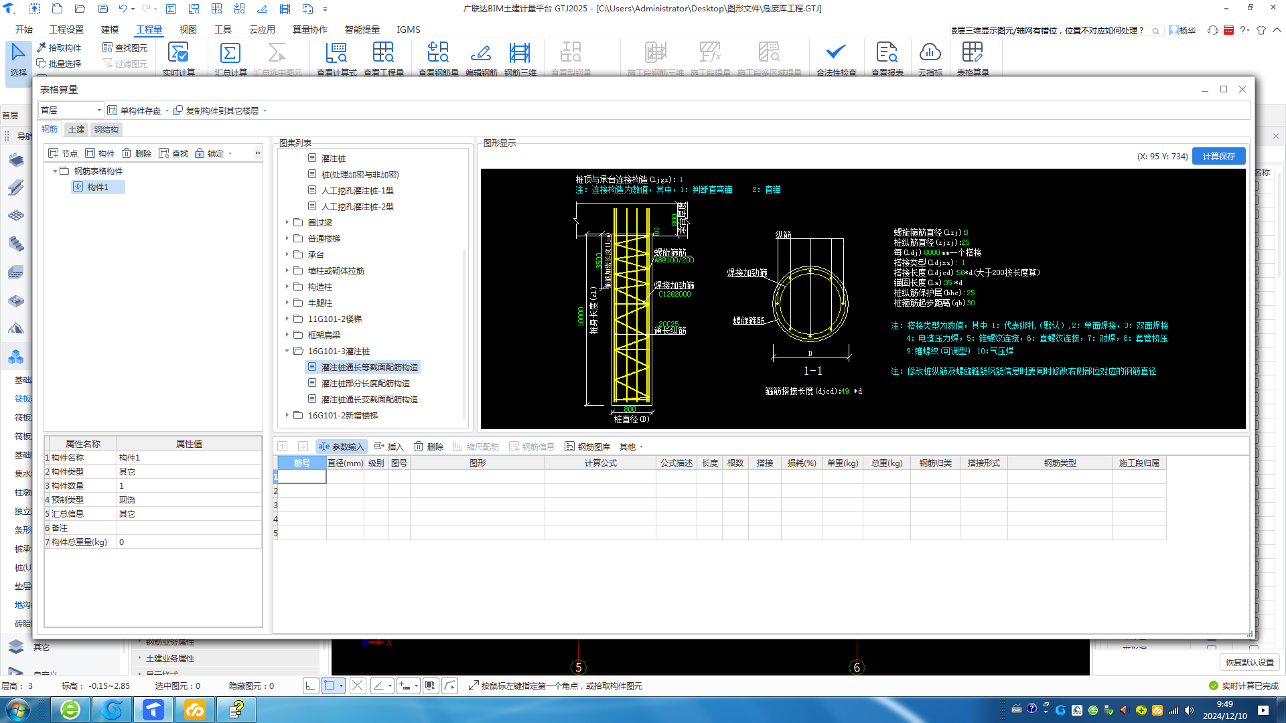Switch to 土建 tab in dialog

pos(76,129)
